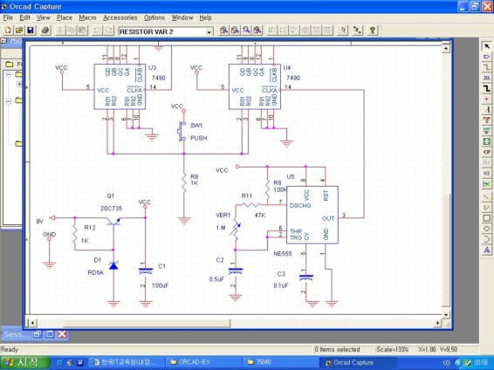Restore the minimized Session window
Viewport: 494px width, 370px height.
pyautogui.click(x=38, y=334)
